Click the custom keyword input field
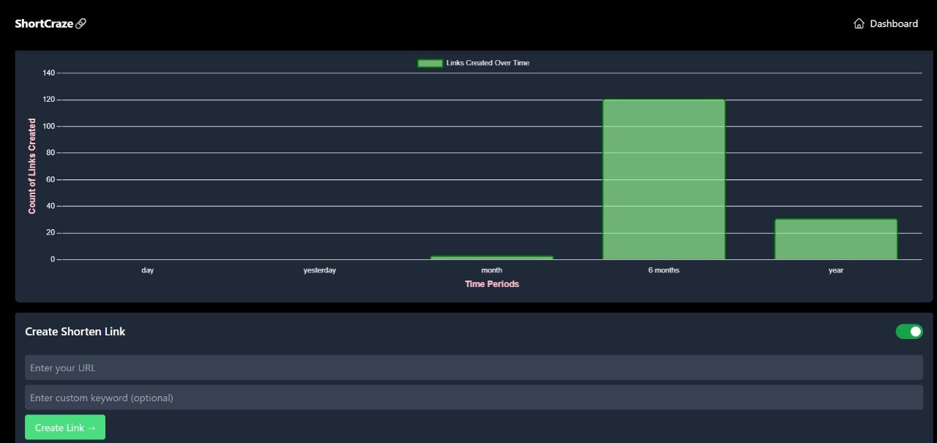 coord(474,398)
